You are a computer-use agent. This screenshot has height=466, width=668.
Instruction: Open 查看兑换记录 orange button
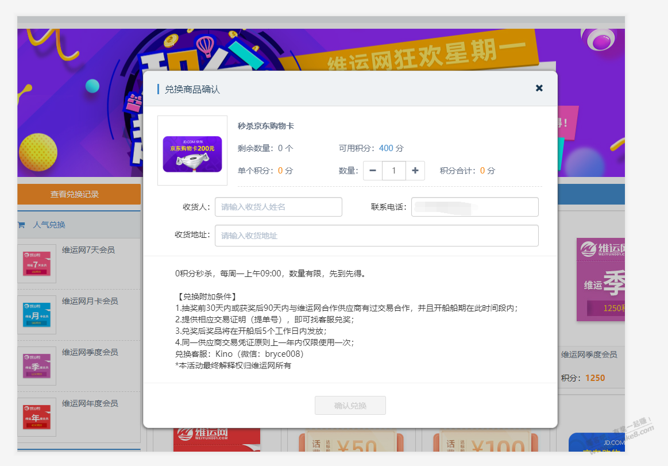(75, 194)
